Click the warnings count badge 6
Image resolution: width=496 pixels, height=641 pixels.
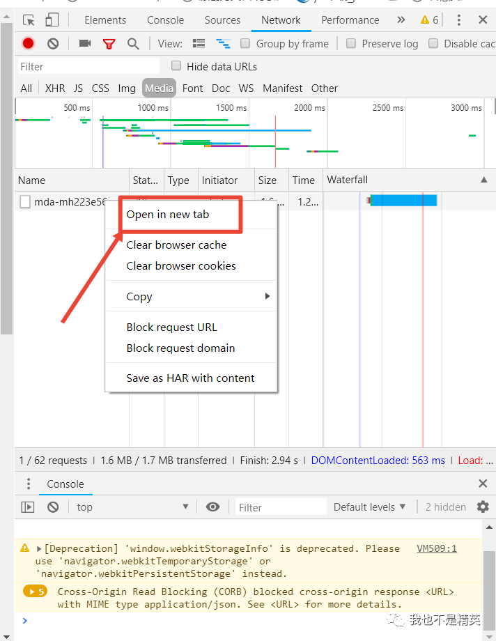pyautogui.click(x=429, y=20)
